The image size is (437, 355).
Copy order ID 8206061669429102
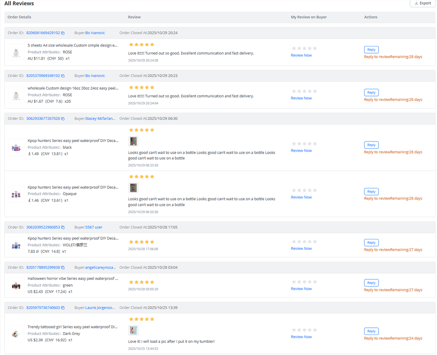[63, 33]
